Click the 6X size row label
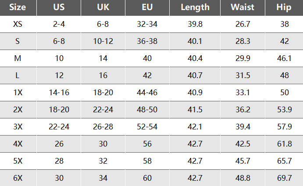The width and height of the screenshot is (303, 186). pos(18,178)
